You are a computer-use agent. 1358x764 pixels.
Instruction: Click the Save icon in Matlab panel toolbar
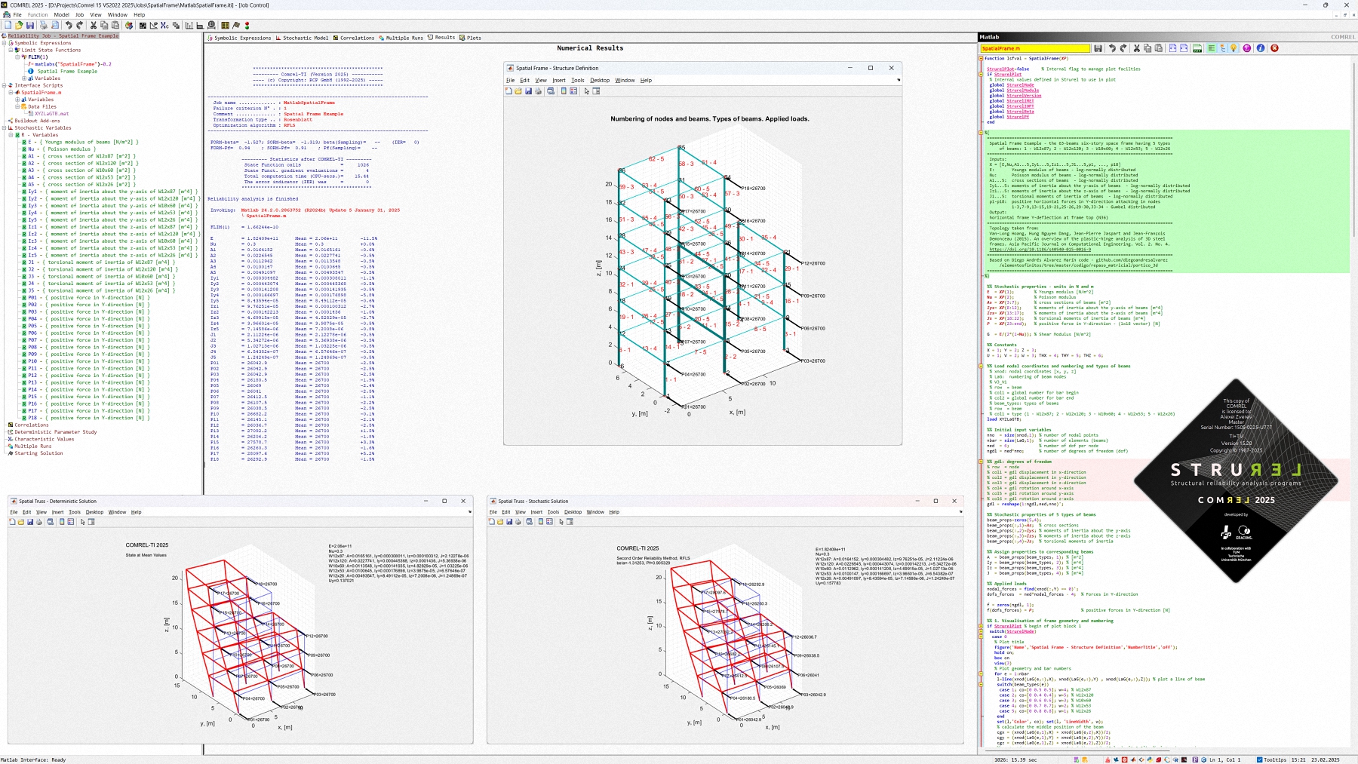coord(1098,48)
